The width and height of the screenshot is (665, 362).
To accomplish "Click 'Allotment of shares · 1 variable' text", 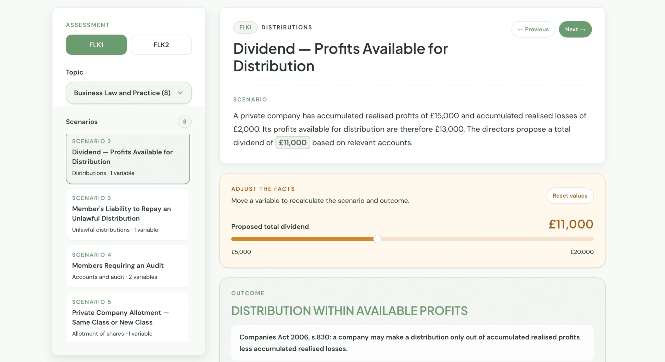I will [112, 334].
